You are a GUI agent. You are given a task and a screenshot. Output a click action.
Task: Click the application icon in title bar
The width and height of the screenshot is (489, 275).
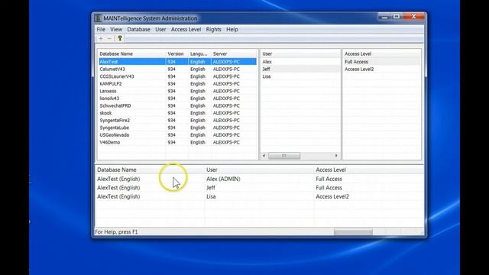pos(98,18)
